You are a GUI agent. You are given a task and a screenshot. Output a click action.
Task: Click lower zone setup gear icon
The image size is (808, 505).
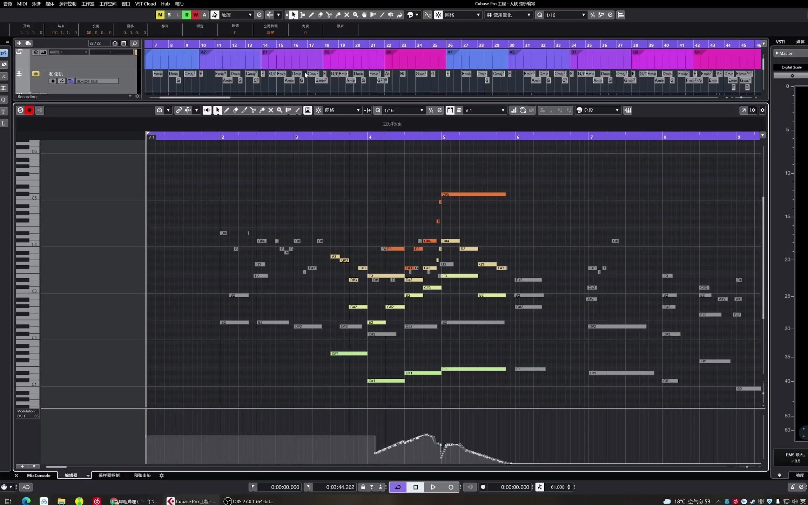tap(161, 476)
